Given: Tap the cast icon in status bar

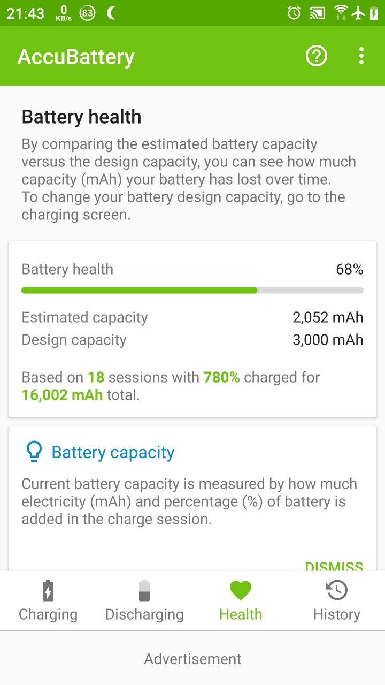Looking at the screenshot, I should [318, 13].
